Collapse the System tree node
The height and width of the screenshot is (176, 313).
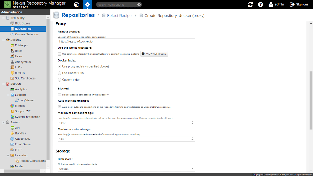pyautogui.click(x=3, y=122)
